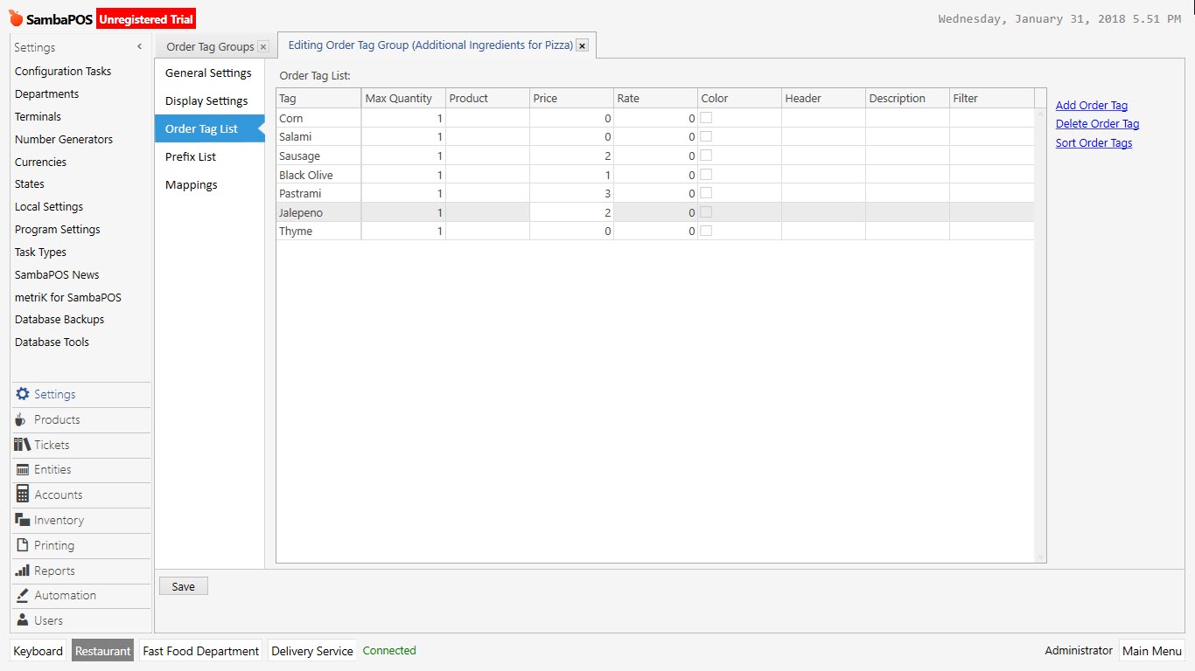Open the Inventory section icon
This screenshot has height=671, width=1195.
22,520
